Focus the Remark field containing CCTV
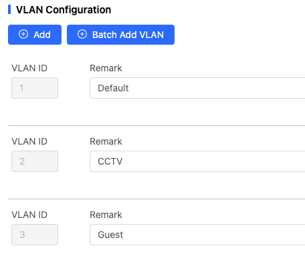The width and height of the screenshot is (305, 264). (x=197, y=161)
